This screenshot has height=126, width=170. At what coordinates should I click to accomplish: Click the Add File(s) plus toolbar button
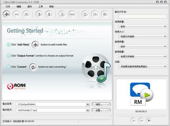click(6, 14)
